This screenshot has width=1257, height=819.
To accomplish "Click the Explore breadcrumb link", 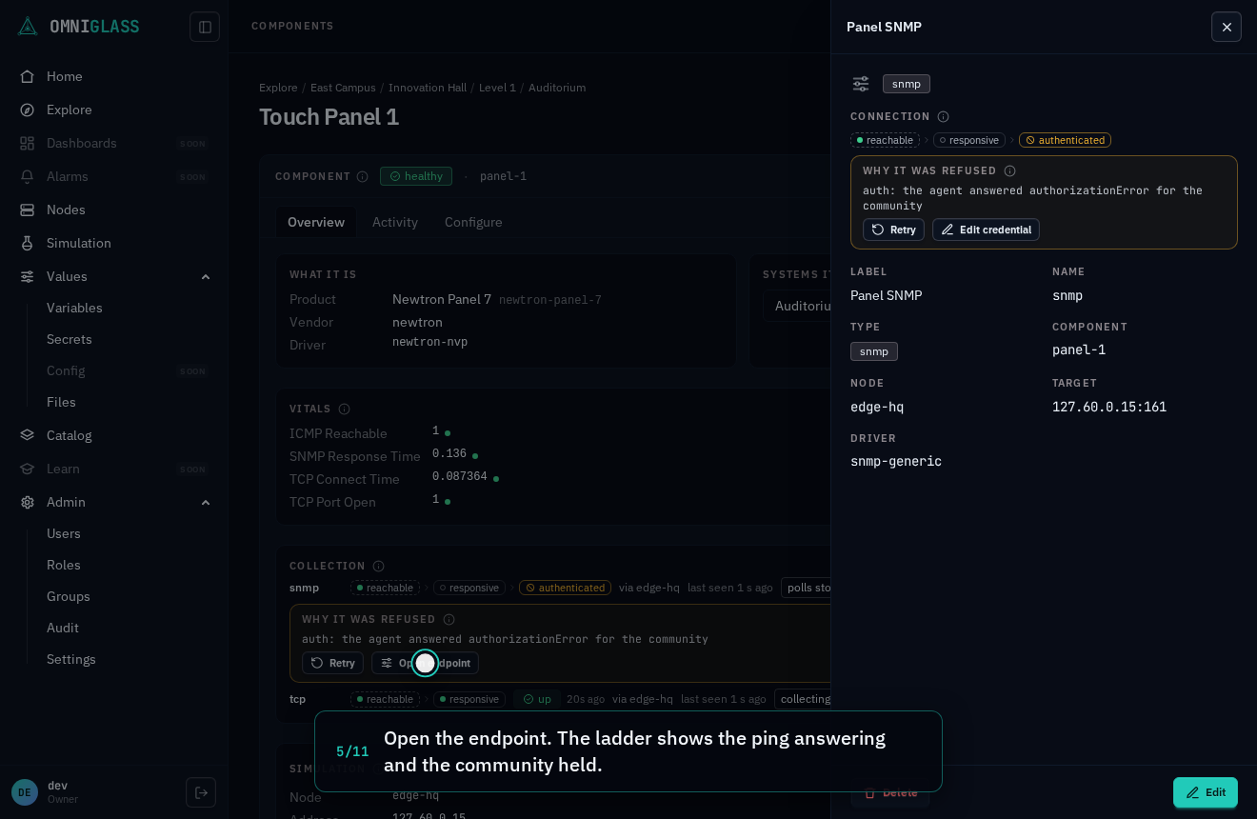I will pos(278,88).
